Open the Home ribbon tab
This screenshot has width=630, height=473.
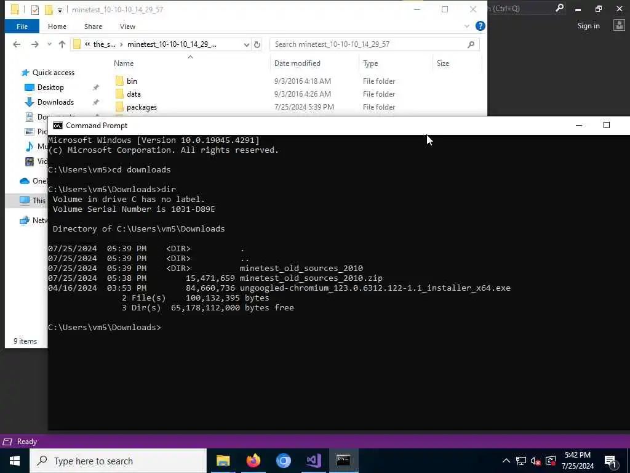[57, 26]
